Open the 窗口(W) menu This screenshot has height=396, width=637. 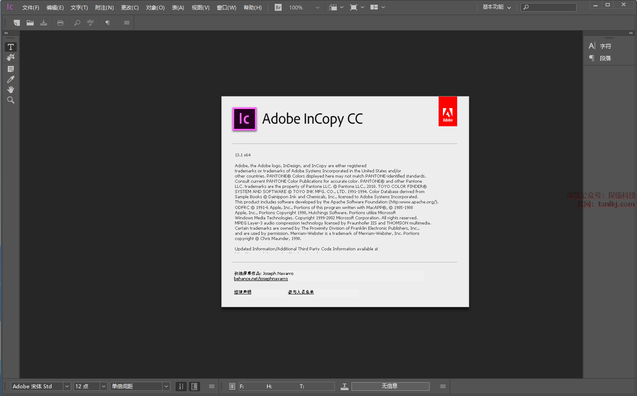pos(226,7)
